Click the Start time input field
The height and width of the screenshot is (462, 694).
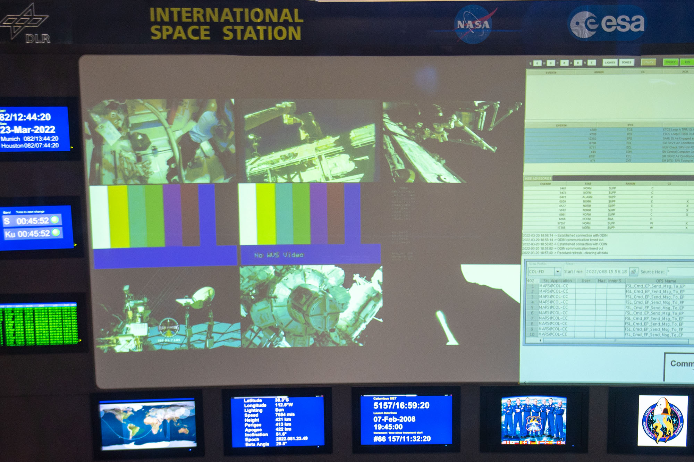[x=607, y=271]
